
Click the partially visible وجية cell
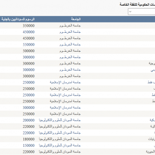(x=152, y=64)
